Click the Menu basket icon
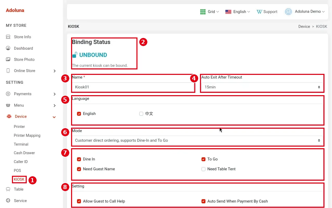This screenshot has width=332, height=208. (x=8, y=105)
